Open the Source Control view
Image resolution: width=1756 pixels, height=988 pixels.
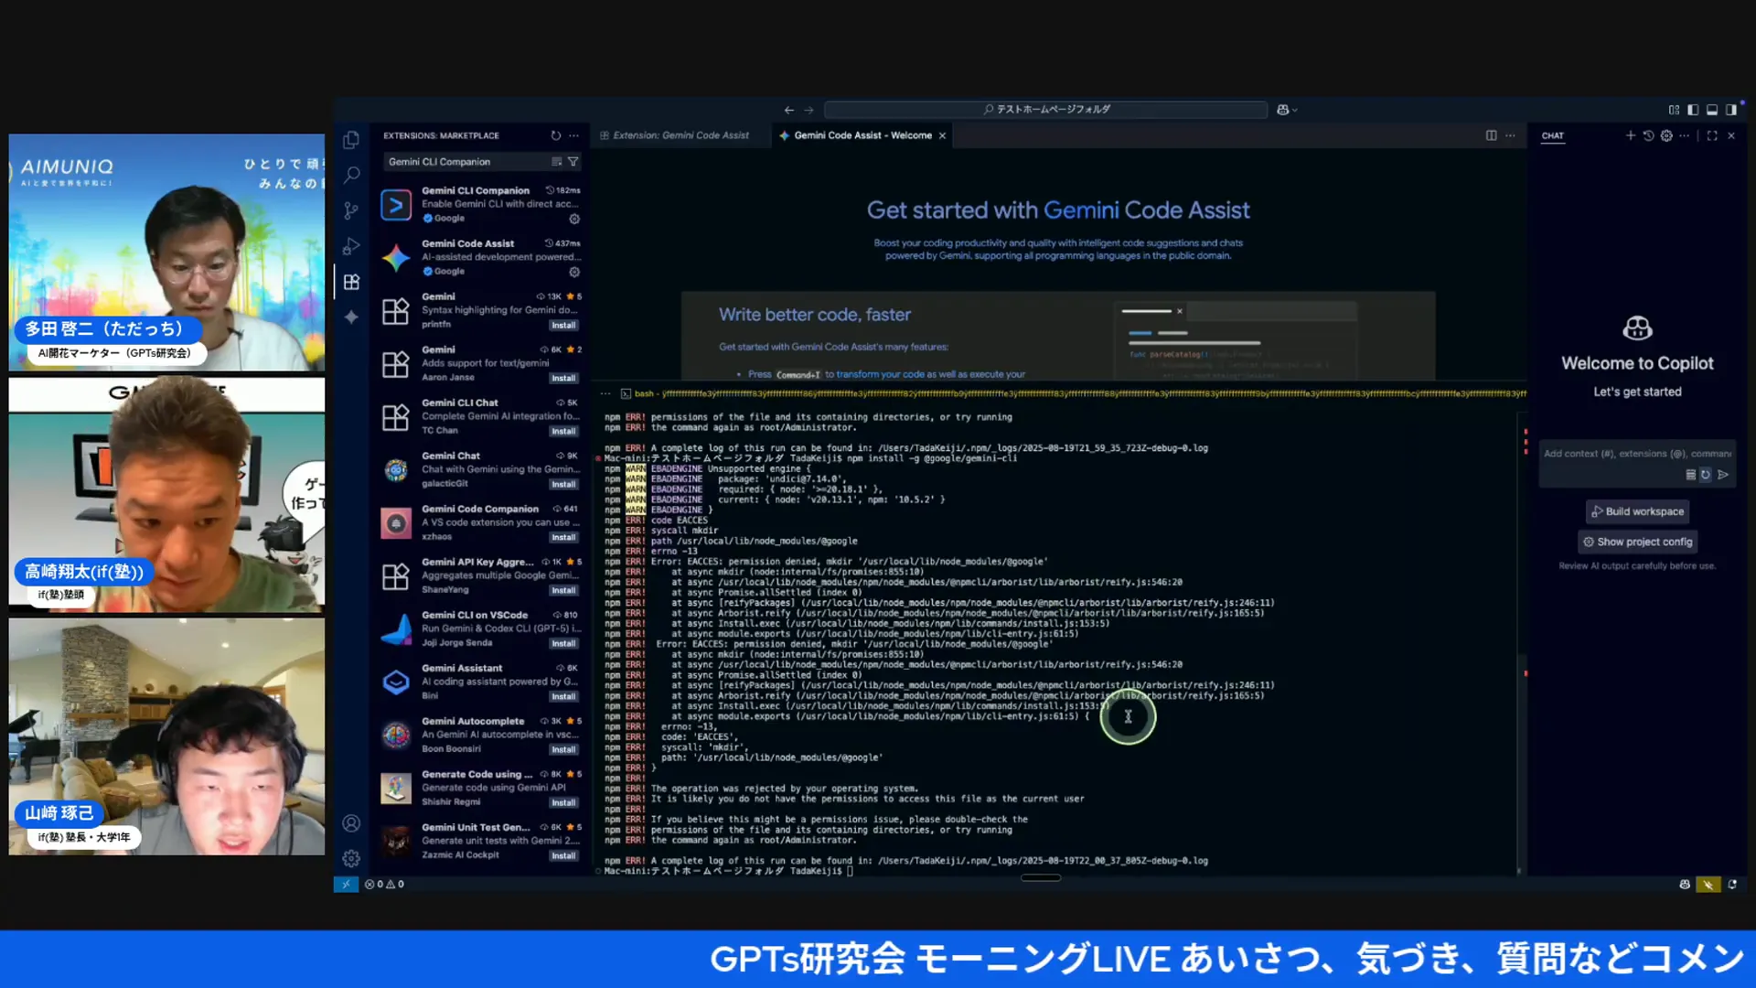click(x=351, y=210)
